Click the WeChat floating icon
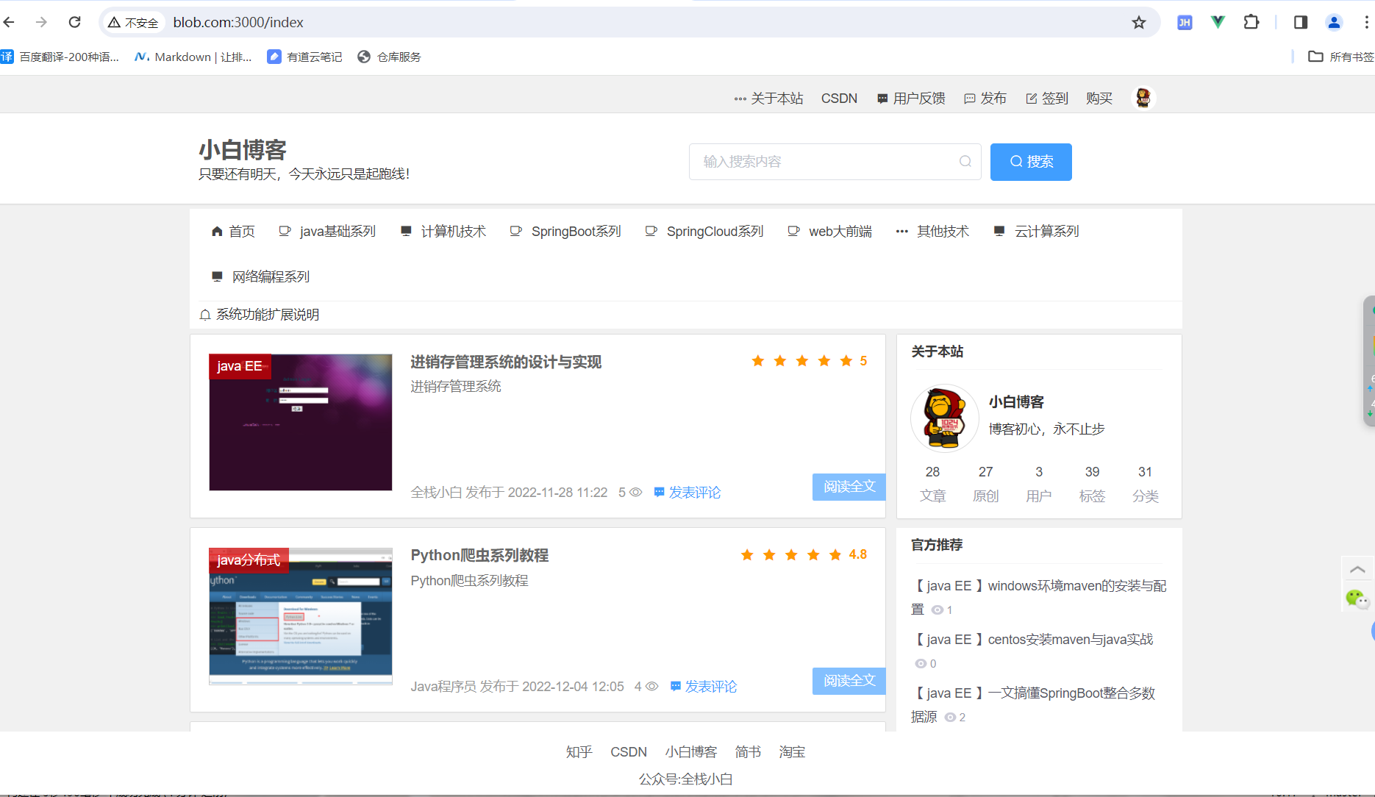The image size is (1375, 797). 1357,599
